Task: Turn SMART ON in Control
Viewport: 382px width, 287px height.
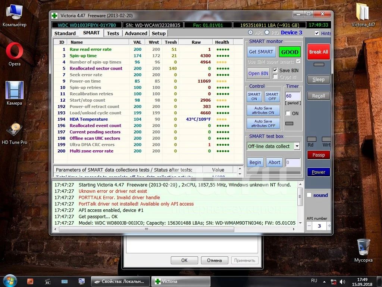Action: 254,96
